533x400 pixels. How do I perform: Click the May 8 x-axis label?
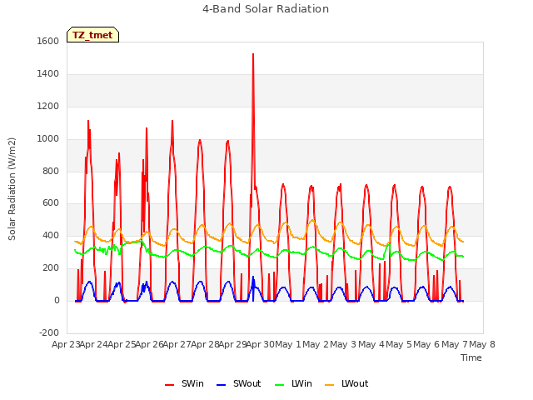point(482,344)
